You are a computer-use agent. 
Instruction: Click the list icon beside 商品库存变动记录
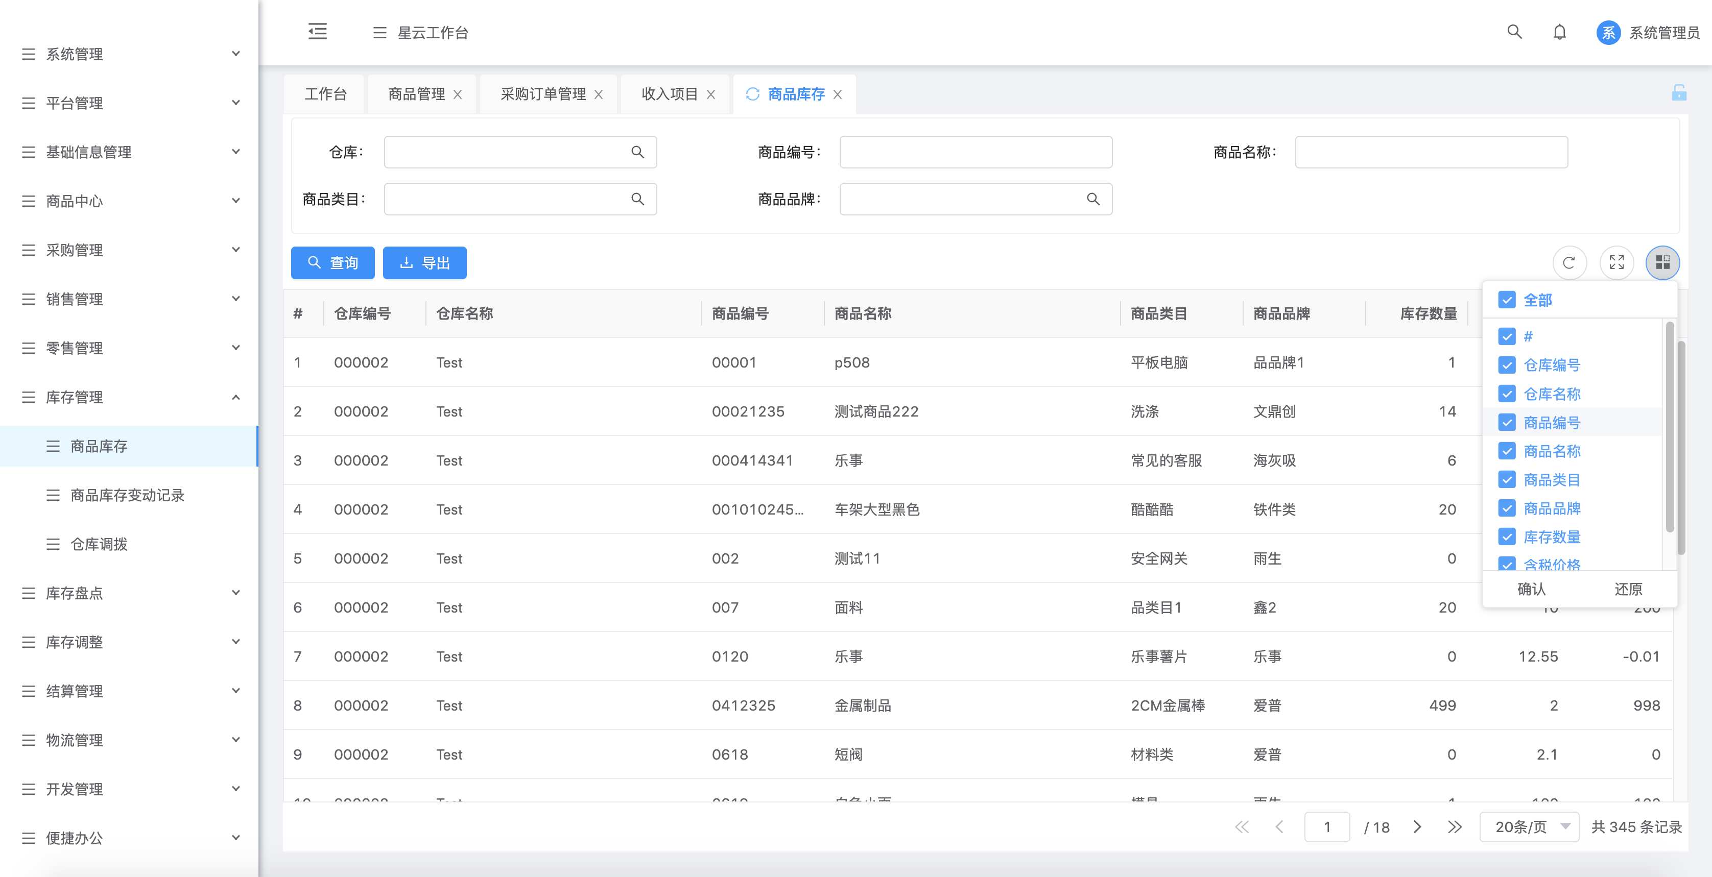pos(53,495)
